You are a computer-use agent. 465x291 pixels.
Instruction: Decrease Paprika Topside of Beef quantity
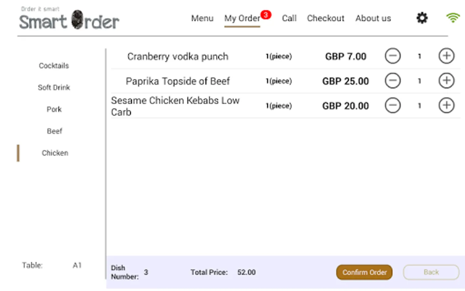[x=393, y=81]
